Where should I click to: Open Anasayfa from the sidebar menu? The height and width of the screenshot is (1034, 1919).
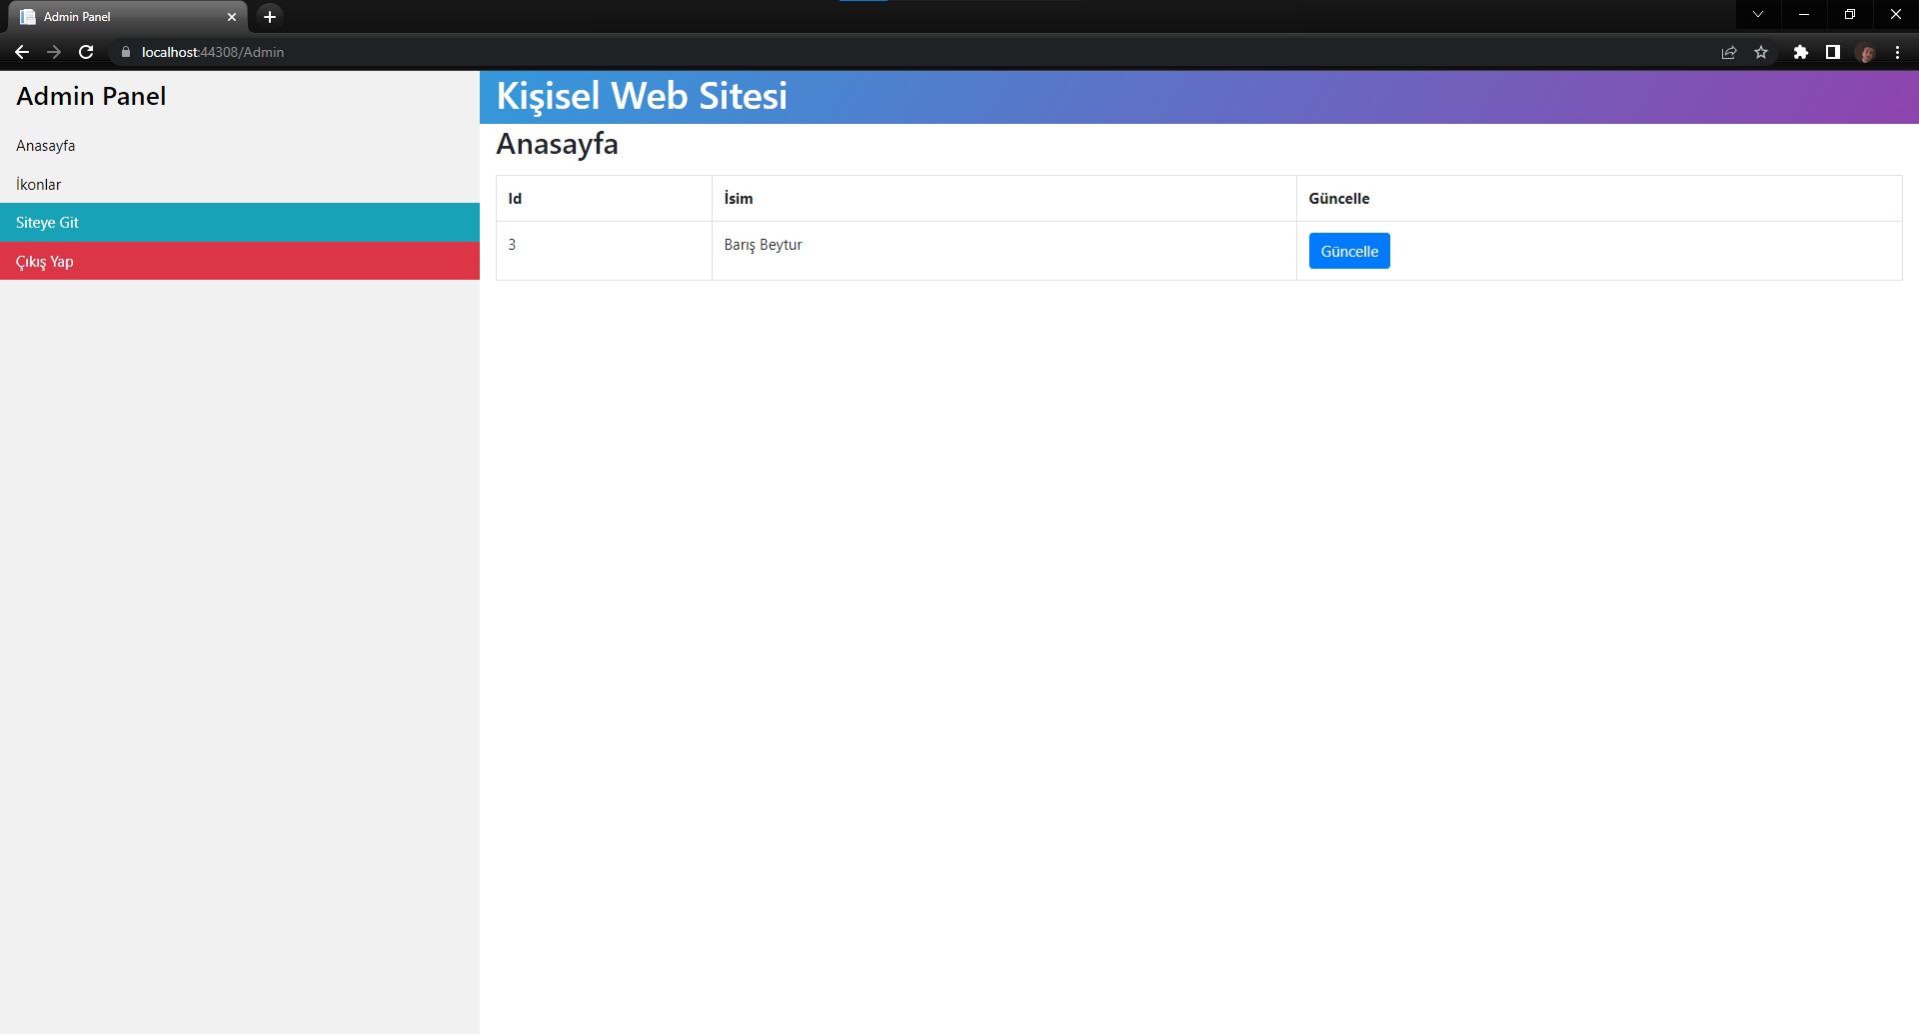coord(45,145)
